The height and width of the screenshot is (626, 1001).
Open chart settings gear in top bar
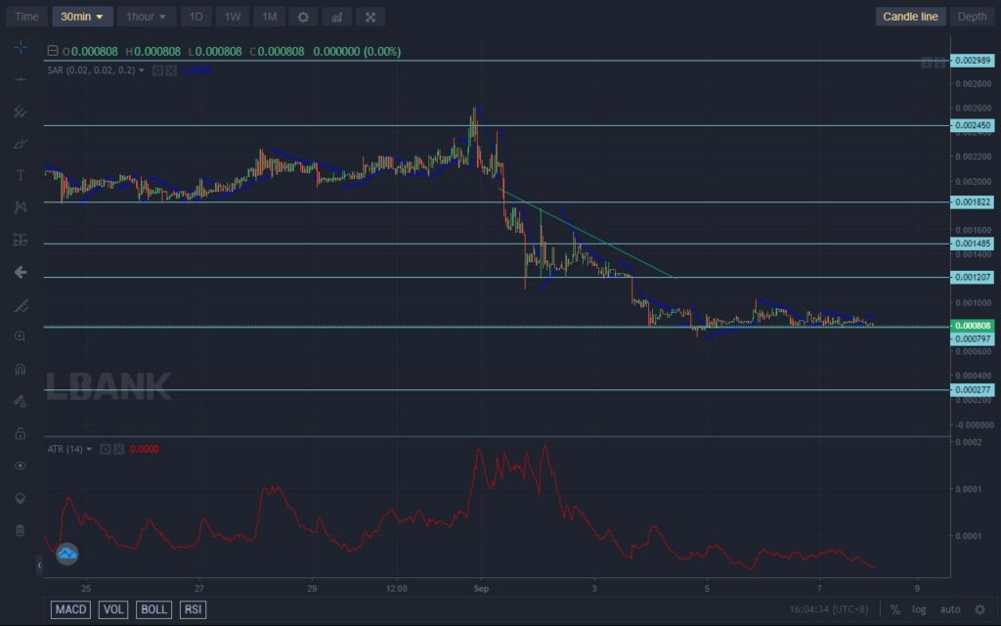coord(303,17)
